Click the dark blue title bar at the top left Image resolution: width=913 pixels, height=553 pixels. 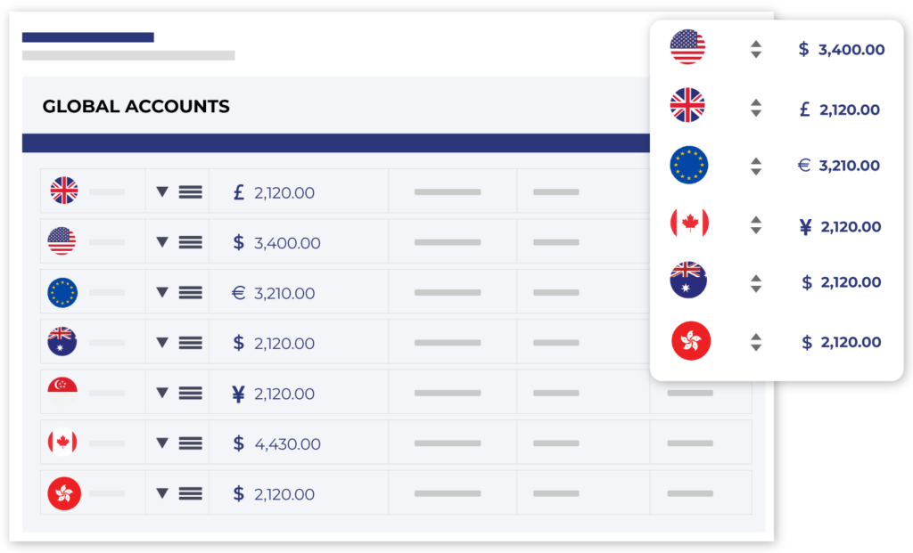[87, 37]
